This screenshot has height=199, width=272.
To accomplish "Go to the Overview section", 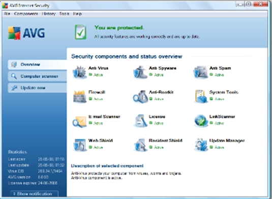I will point(37,65).
